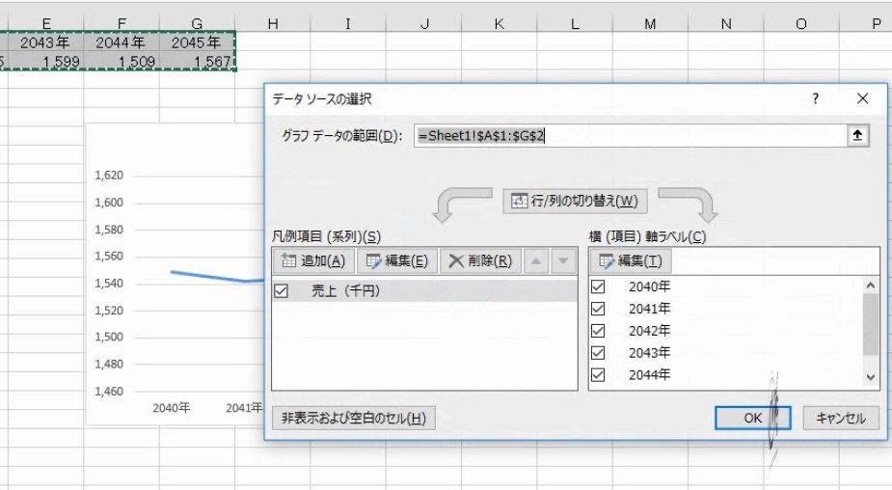Click the dialog help question mark

coord(816,98)
